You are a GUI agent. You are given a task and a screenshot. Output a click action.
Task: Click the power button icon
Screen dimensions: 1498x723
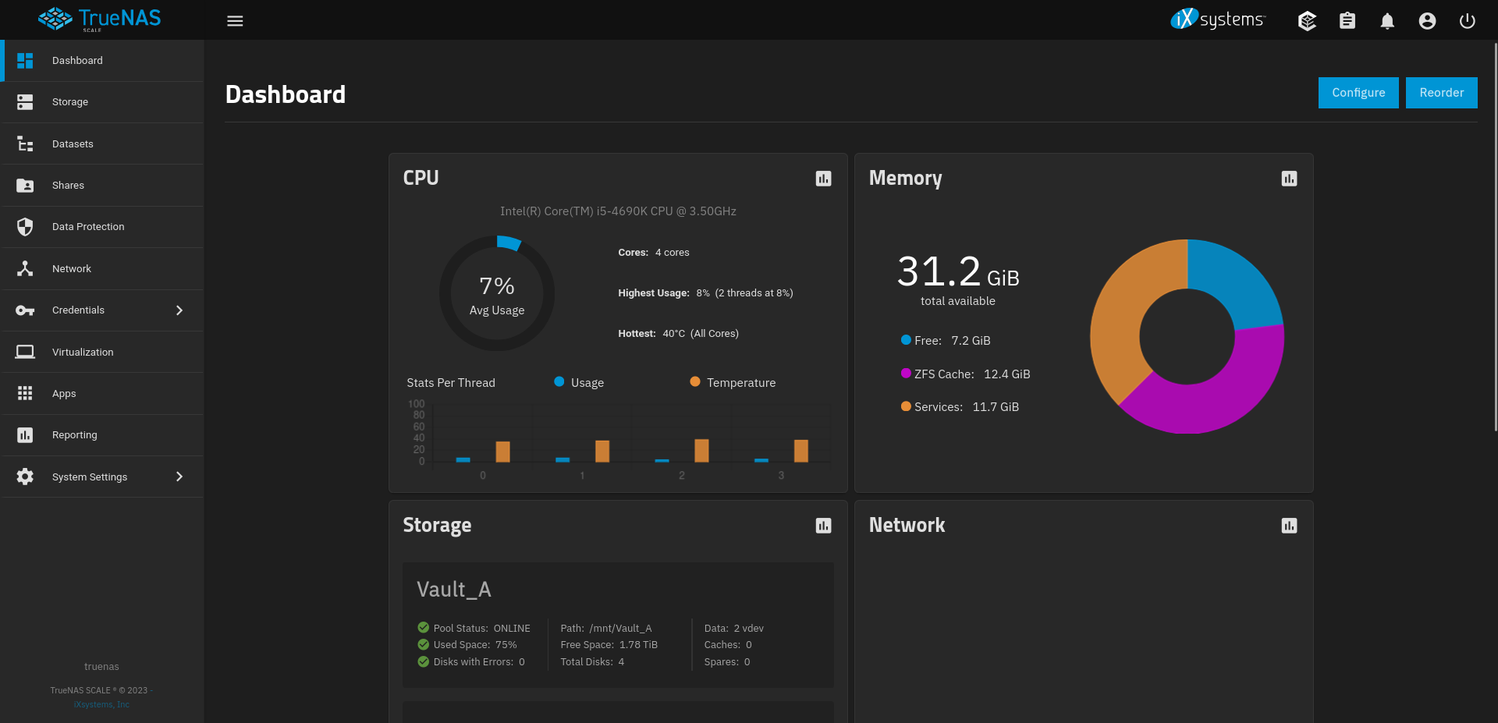[1467, 21]
